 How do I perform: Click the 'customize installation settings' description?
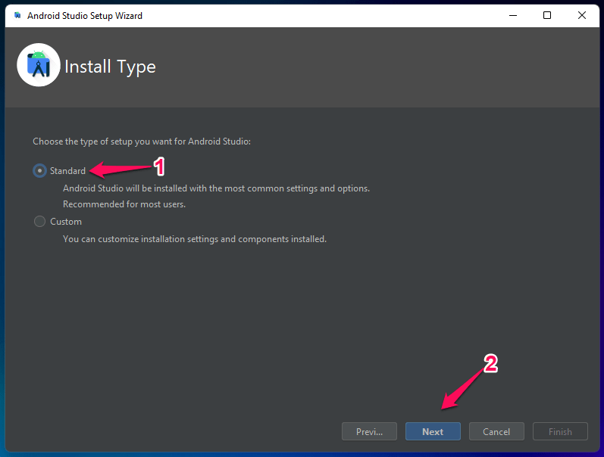(195, 239)
